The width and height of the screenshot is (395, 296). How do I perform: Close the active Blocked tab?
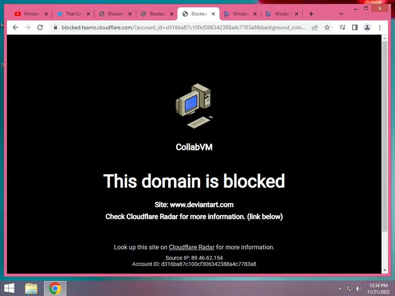pos(213,14)
